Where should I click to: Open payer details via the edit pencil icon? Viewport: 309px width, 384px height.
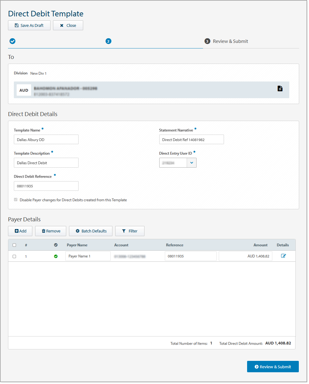point(283,256)
